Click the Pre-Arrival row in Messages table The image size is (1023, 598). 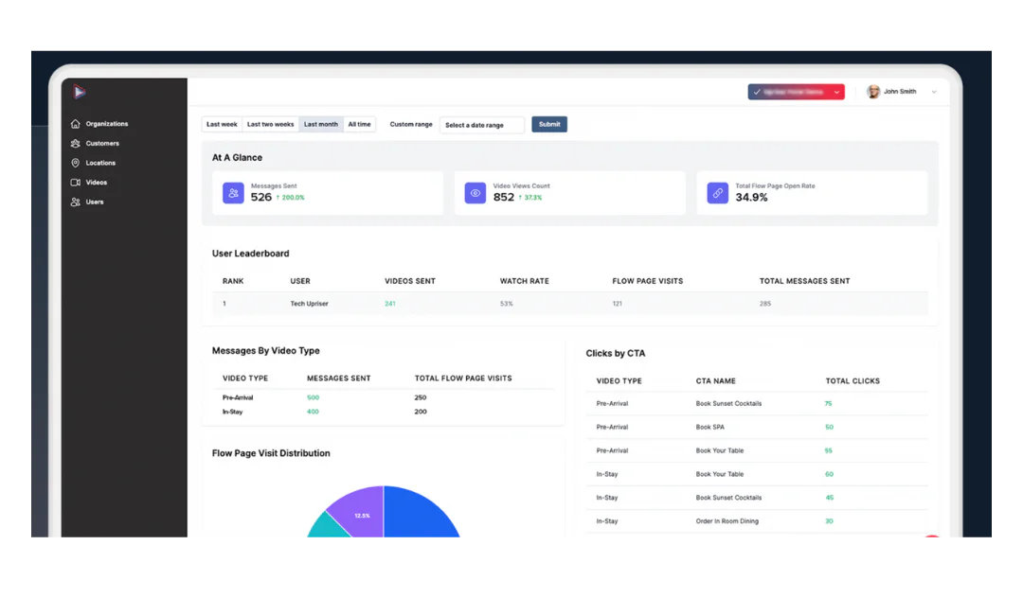tap(385, 397)
